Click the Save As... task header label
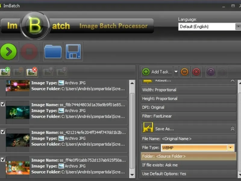Screen dimensions: 241x181 point(164,129)
